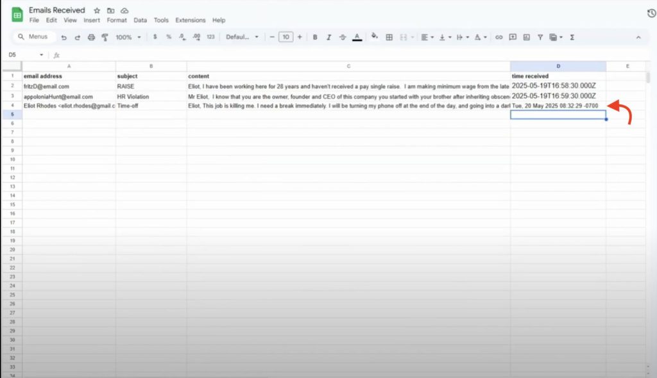The height and width of the screenshot is (378, 657).
Task: Click the merge cells icon
Action: (x=403, y=37)
